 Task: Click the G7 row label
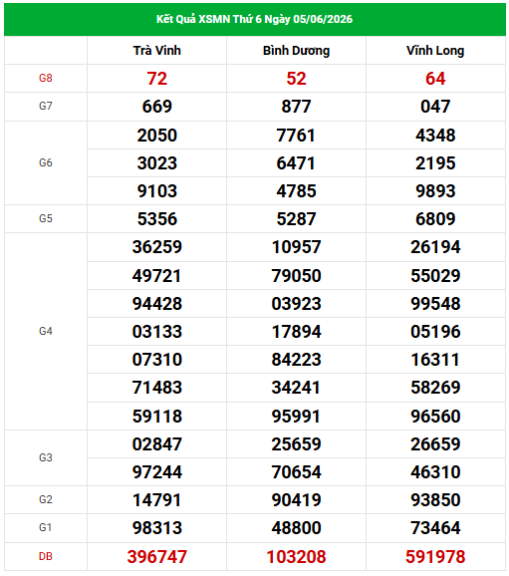[46, 107]
